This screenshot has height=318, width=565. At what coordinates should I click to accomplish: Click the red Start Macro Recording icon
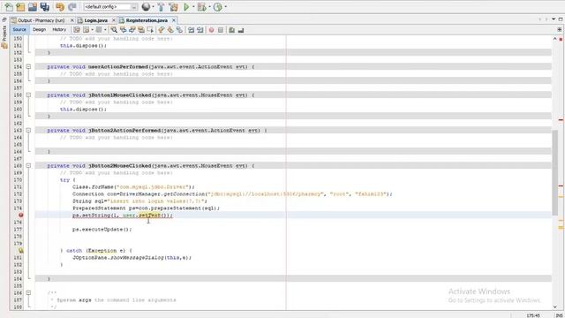click(x=212, y=30)
